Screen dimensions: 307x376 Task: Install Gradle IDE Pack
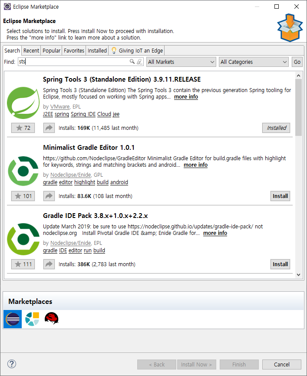280,264
